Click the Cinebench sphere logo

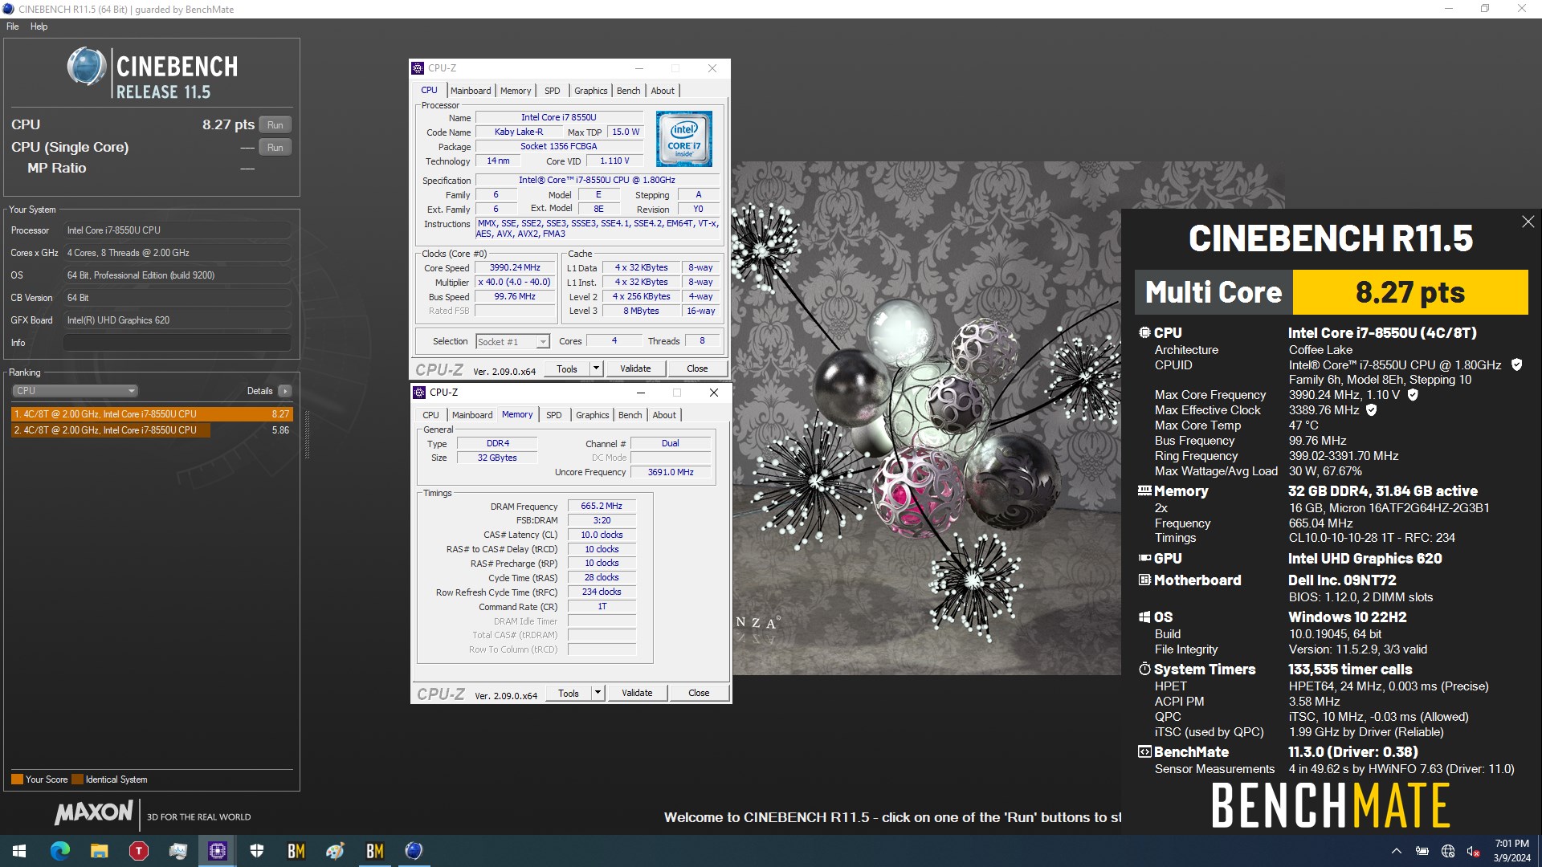tap(87, 66)
